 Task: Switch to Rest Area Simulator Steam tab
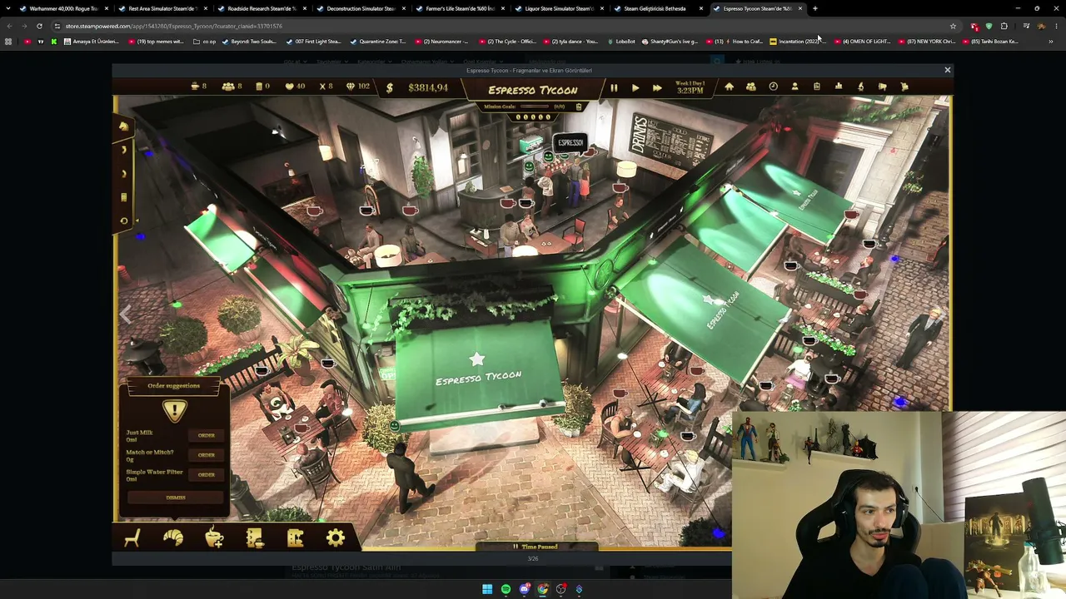coord(162,8)
